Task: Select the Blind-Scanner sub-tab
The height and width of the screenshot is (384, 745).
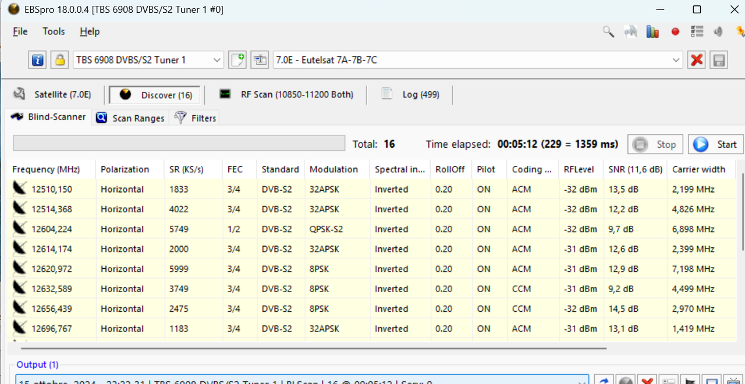Action: point(48,117)
